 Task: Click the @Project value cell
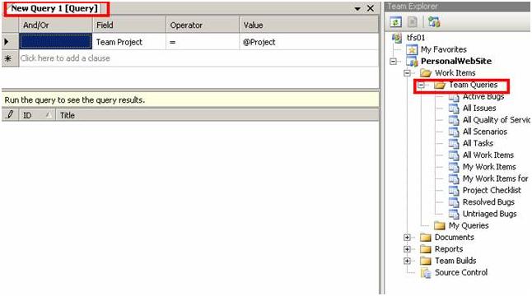[309, 42]
